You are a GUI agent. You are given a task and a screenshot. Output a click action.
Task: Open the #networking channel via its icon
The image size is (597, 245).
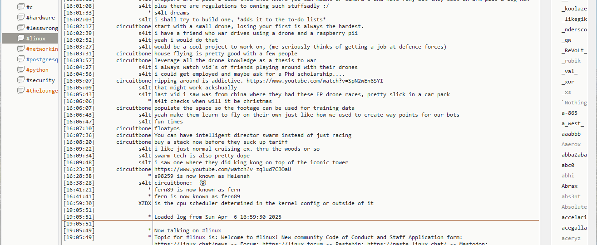[20, 49]
